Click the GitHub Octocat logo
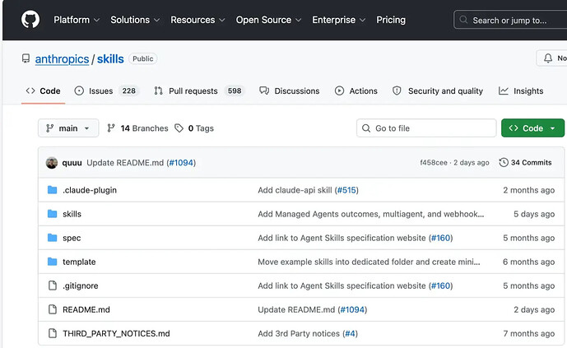 tap(30, 19)
